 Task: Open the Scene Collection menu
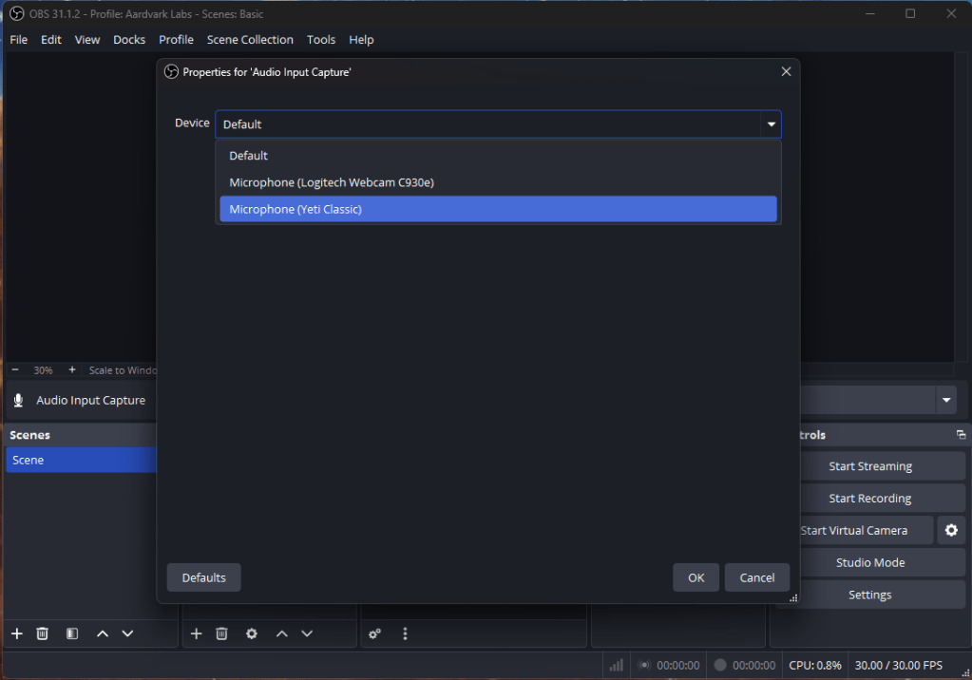pyautogui.click(x=250, y=40)
